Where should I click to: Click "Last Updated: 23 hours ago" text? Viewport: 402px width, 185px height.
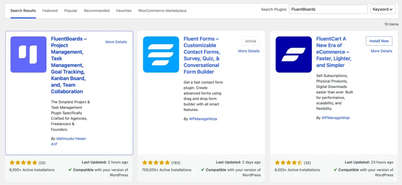(x=369, y=162)
